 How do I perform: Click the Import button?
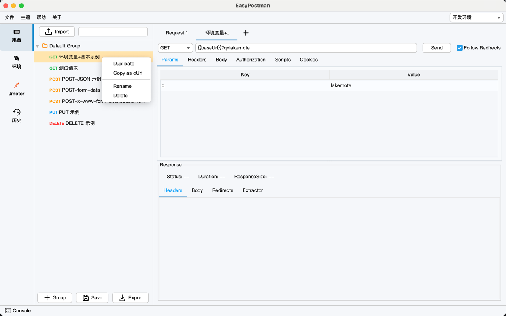click(x=57, y=32)
